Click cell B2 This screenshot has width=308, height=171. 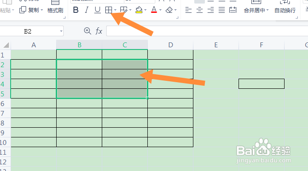tap(79, 65)
